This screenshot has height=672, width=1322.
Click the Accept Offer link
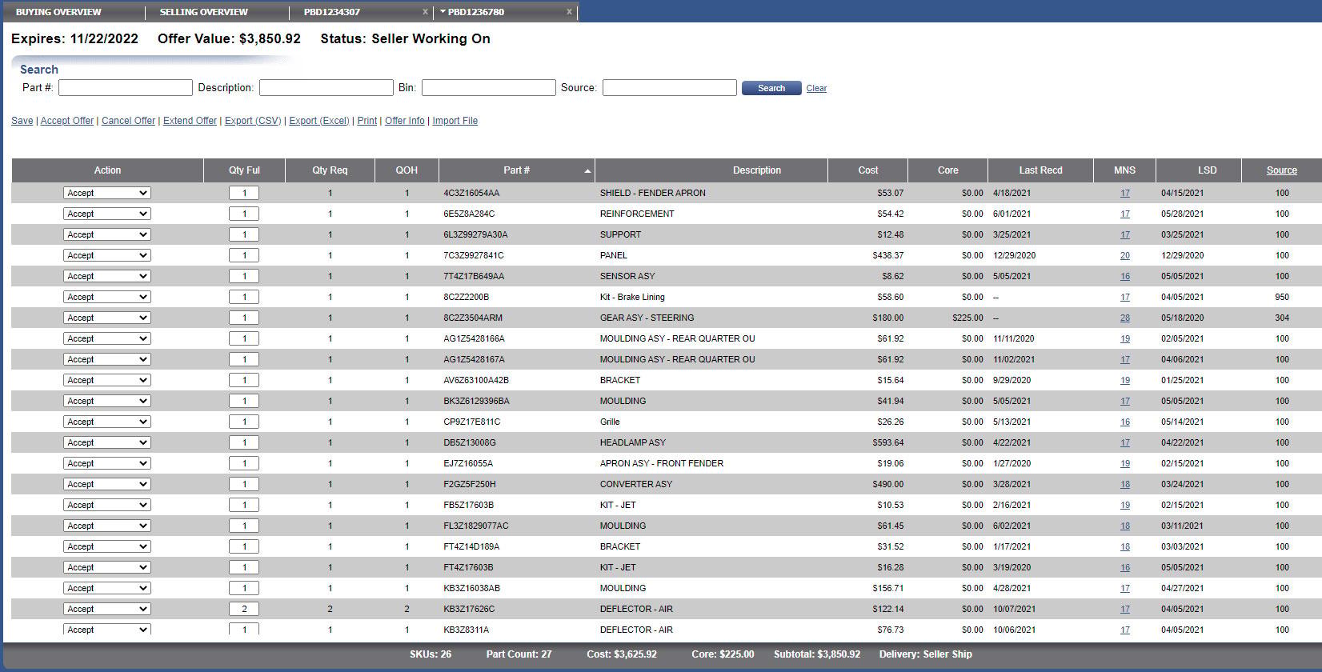[x=67, y=121]
